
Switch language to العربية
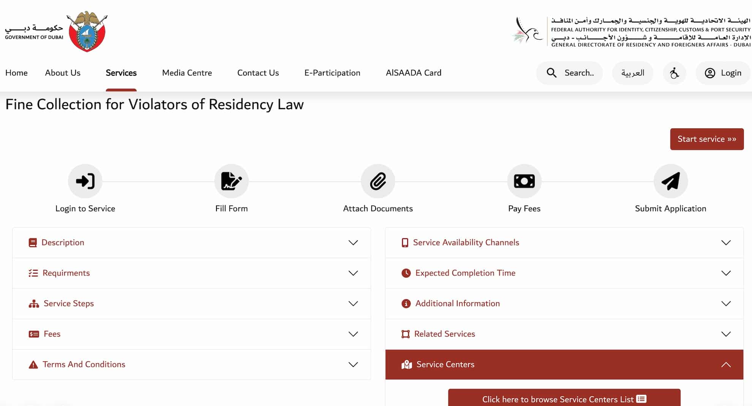pyautogui.click(x=633, y=73)
